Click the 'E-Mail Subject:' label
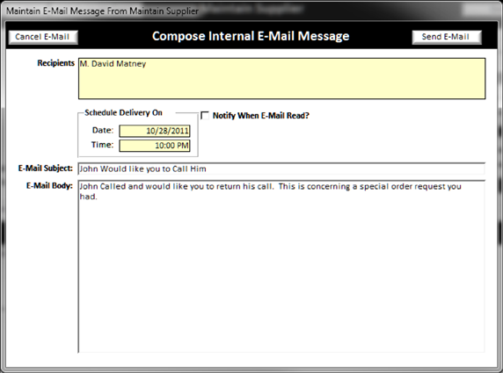The image size is (503, 373). pyautogui.click(x=45, y=169)
